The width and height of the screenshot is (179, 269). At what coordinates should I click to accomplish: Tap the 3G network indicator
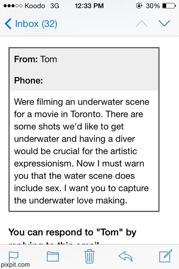(x=55, y=6)
